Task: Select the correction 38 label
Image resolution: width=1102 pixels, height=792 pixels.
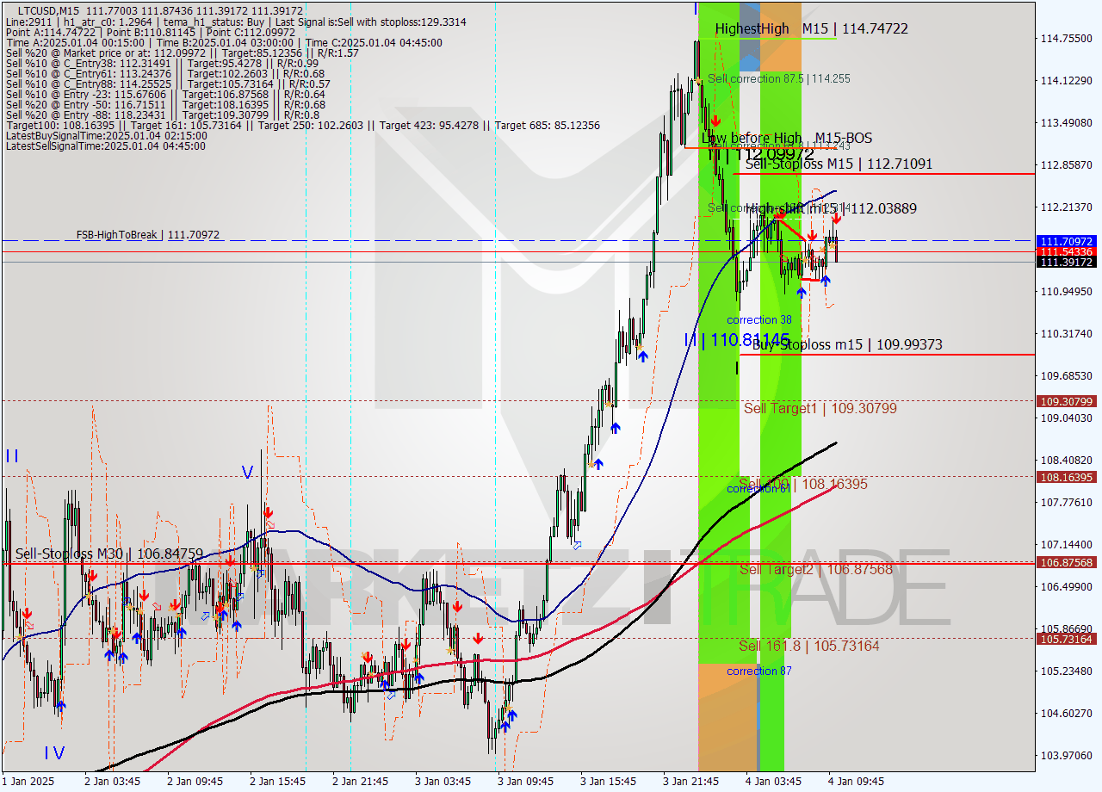Action: click(758, 319)
